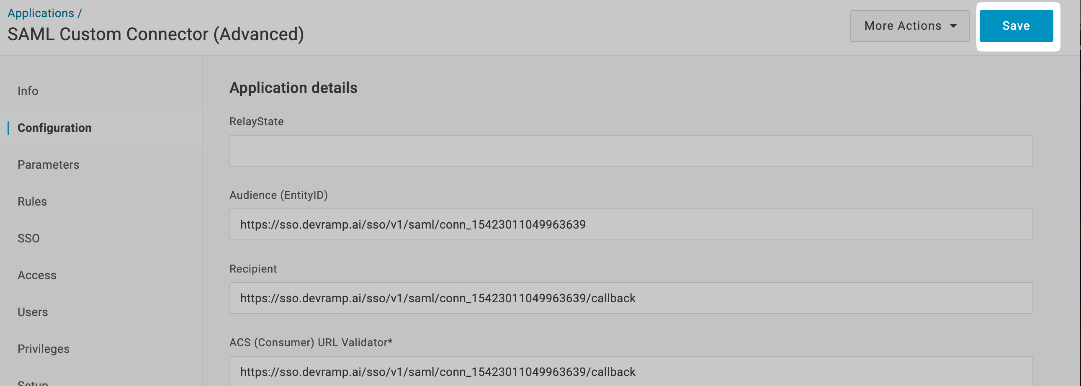Open the Info section in sidebar
This screenshot has height=386, width=1081.
28,91
